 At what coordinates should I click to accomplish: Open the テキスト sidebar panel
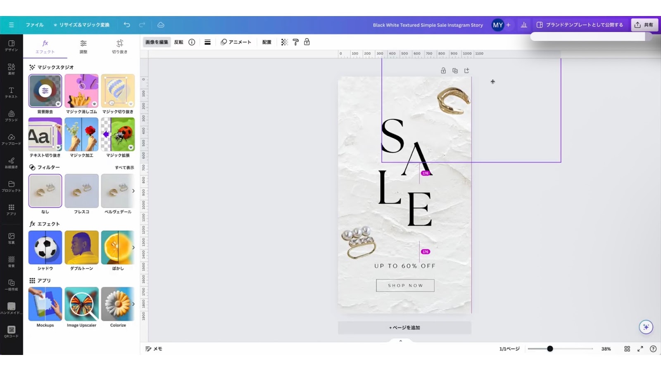coord(11,93)
